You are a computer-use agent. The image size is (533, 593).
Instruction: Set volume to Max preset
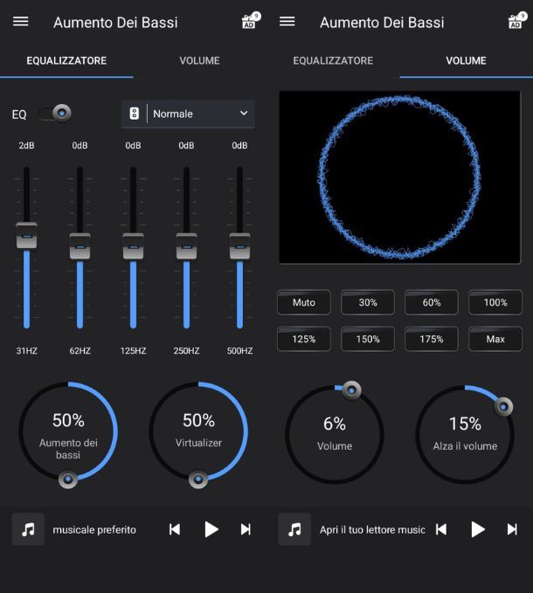click(495, 339)
